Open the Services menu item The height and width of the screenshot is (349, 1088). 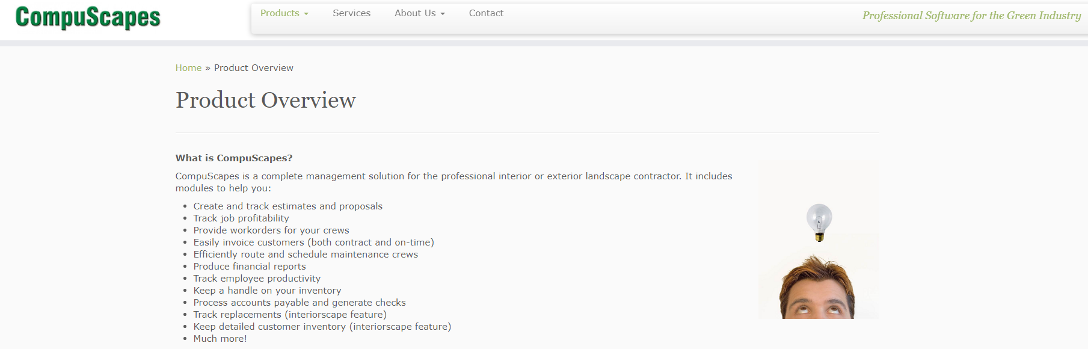(351, 13)
